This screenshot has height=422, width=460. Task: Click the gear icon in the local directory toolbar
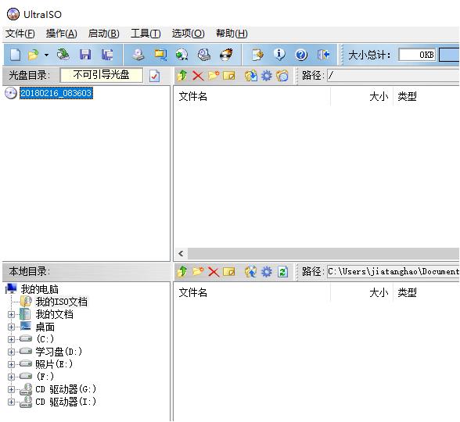click(x=266, y=272)
